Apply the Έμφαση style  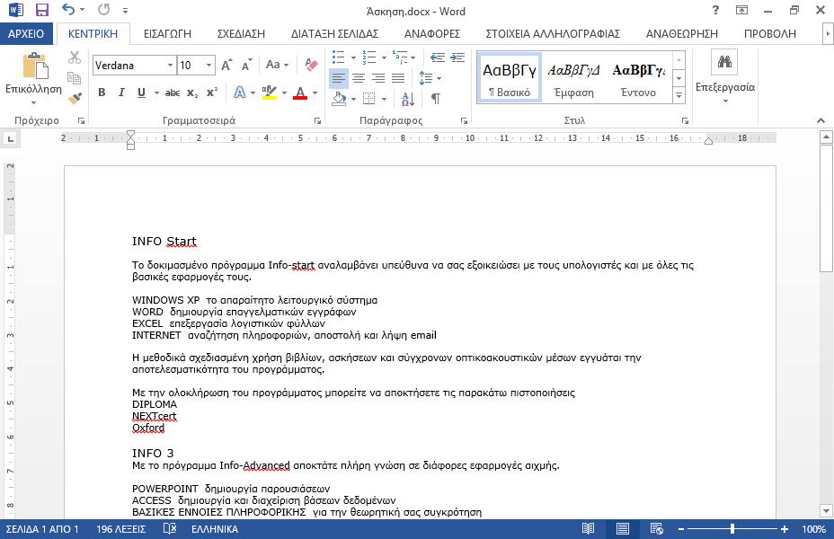573,77
